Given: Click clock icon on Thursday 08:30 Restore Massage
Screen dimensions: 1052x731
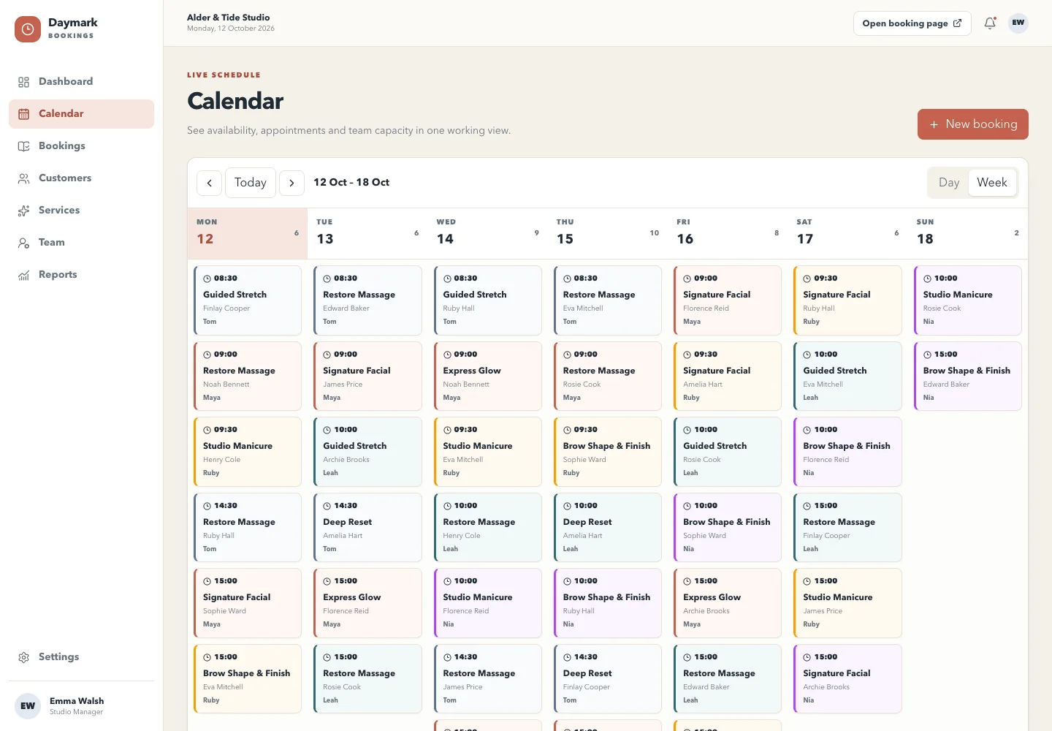Looking at the screenshot, I should 567,279.
